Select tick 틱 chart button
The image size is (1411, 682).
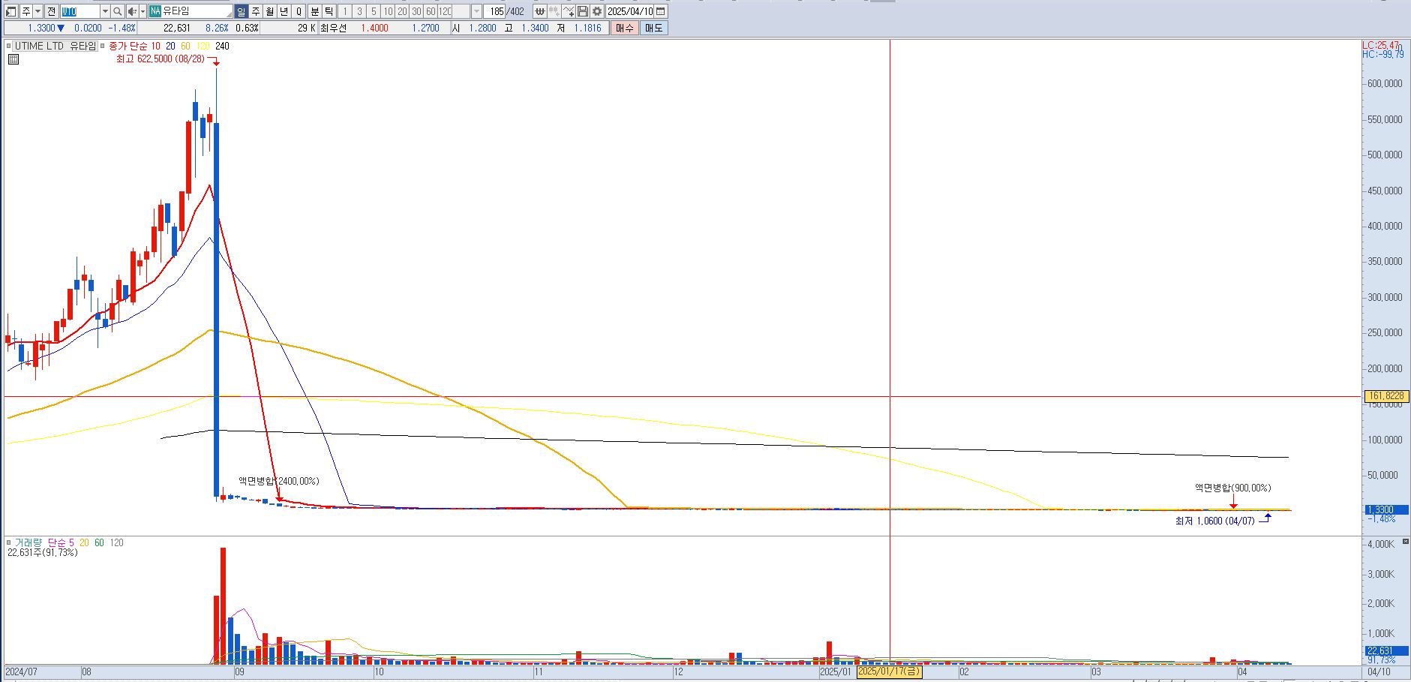[x=329, y=11]
